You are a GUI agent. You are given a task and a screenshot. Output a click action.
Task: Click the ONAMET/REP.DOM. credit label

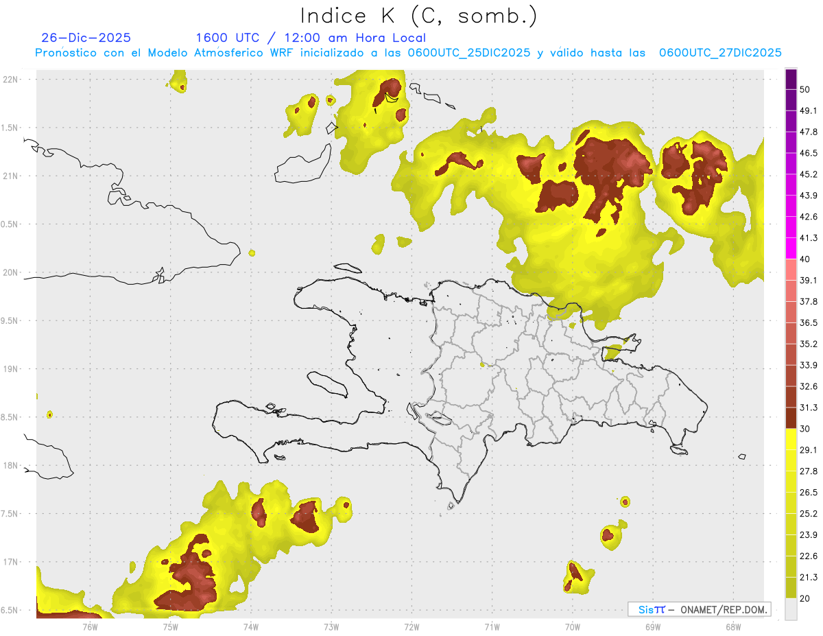723,609
